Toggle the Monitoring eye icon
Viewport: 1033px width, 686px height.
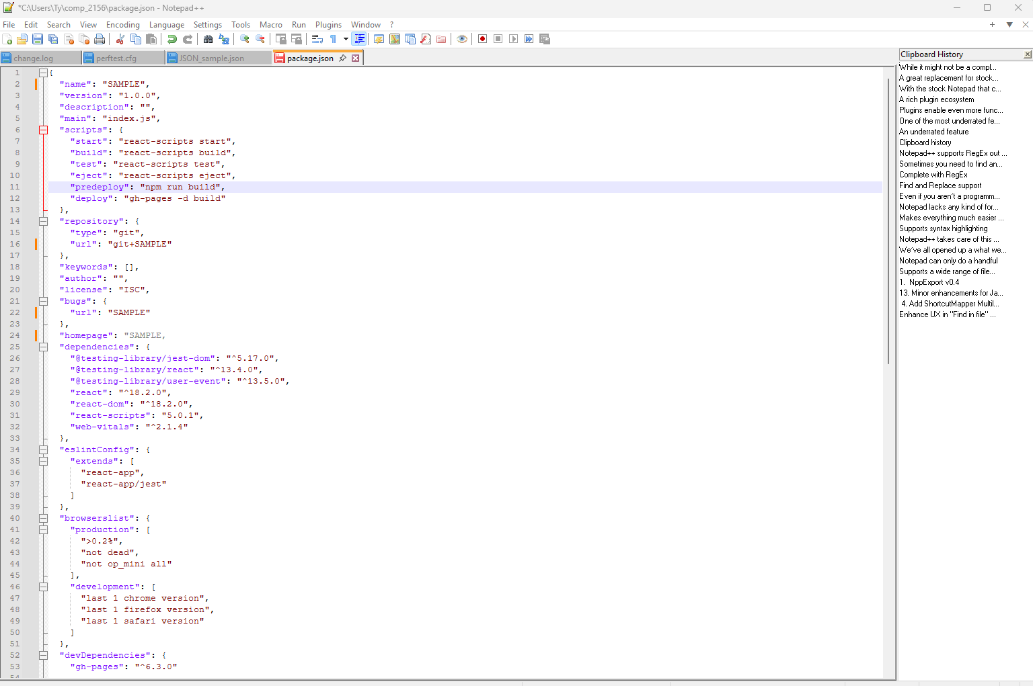coord(462,39)
